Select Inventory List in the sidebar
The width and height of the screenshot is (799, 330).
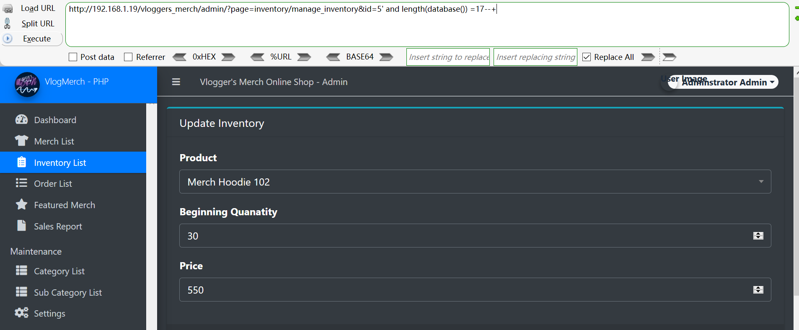pos(73,162)
